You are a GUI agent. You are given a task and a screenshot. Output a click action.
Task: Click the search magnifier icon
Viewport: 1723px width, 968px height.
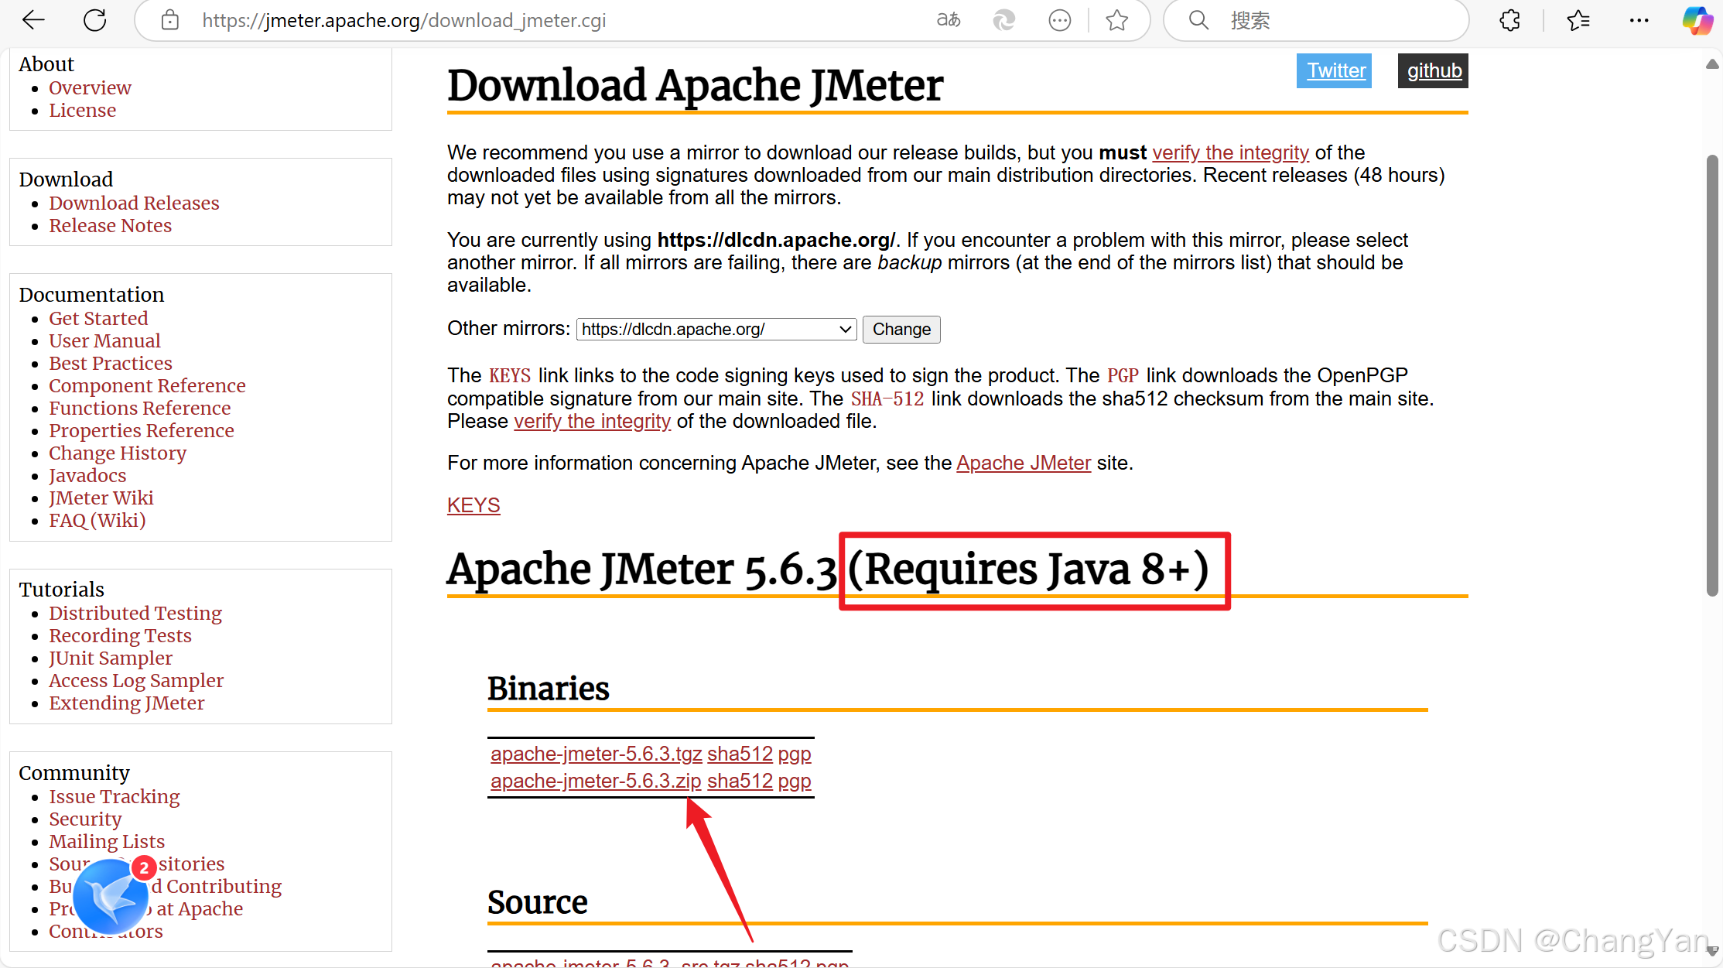tap(1198, 20)
